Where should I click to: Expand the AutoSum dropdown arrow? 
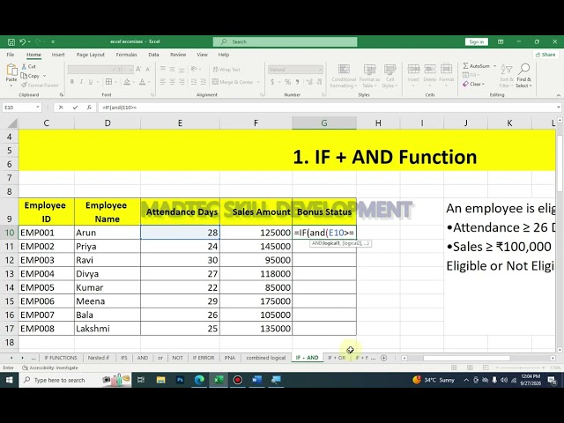494,66
